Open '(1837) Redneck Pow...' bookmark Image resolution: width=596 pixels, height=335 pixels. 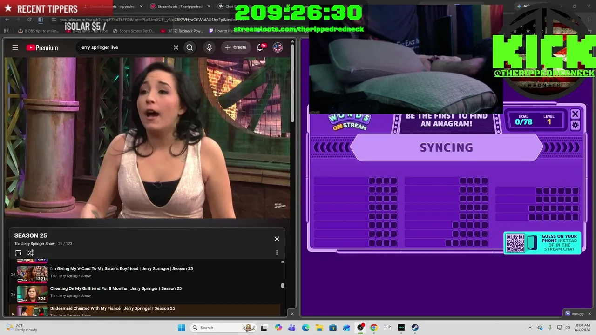(x=182, y=31)
